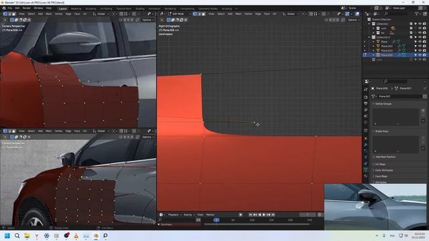Open the Material properties tab icon
429x241 pixels.
point(366,176)
